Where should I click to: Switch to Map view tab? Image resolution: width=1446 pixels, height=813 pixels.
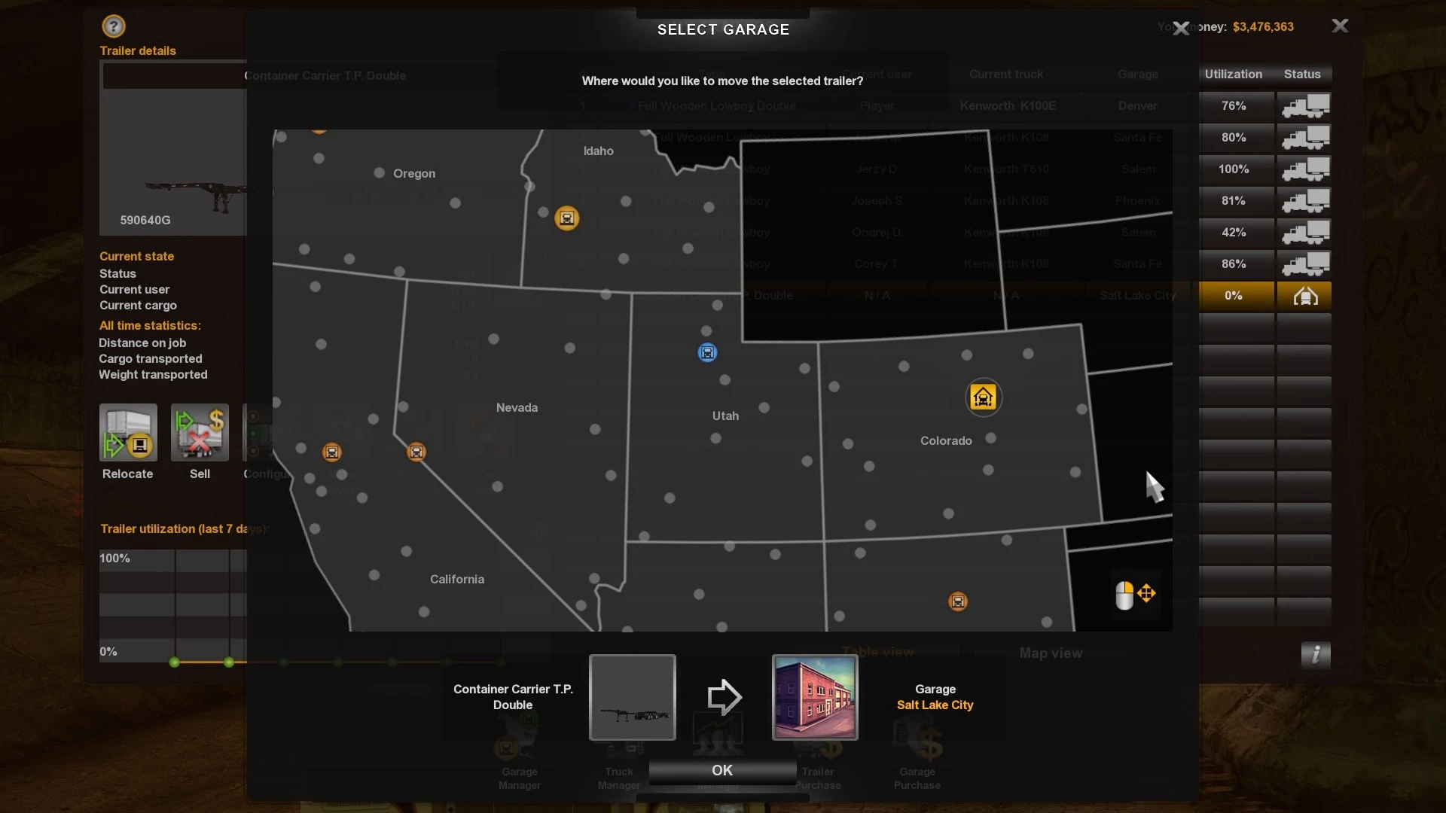pos(1051,653)
